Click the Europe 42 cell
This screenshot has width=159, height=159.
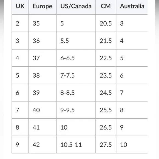42,144
